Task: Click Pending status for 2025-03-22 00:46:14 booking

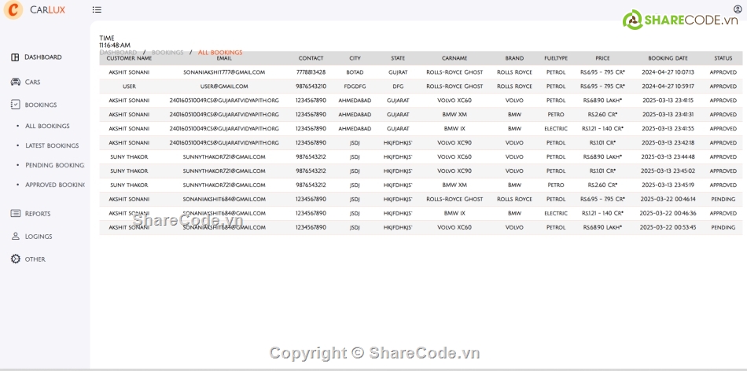Action: tap(723, 199)
